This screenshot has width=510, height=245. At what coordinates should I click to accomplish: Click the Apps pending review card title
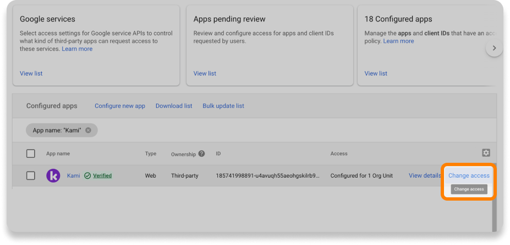[x=229, y=19]
